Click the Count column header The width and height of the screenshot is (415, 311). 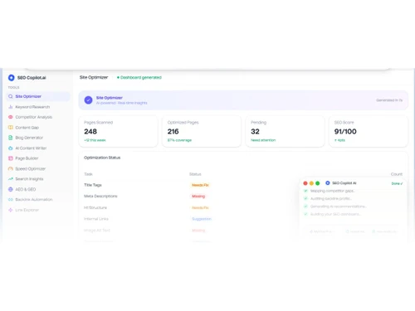(397, 174)
